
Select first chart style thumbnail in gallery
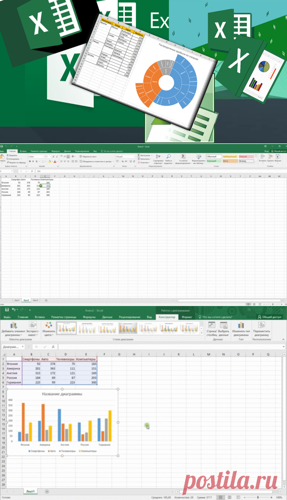[x=66, y=328]
